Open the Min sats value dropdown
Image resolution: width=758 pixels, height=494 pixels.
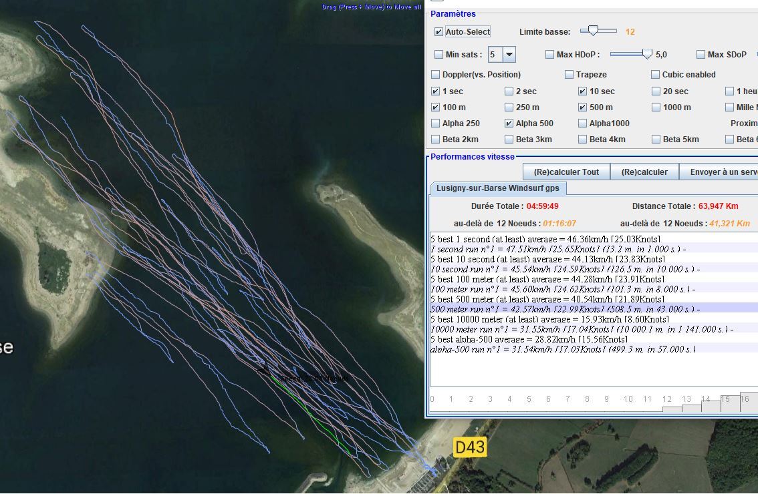coord(509,55)
